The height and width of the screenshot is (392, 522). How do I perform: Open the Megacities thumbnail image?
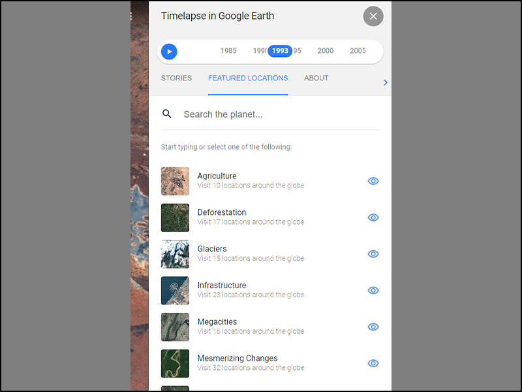click(x=175, y=327)
